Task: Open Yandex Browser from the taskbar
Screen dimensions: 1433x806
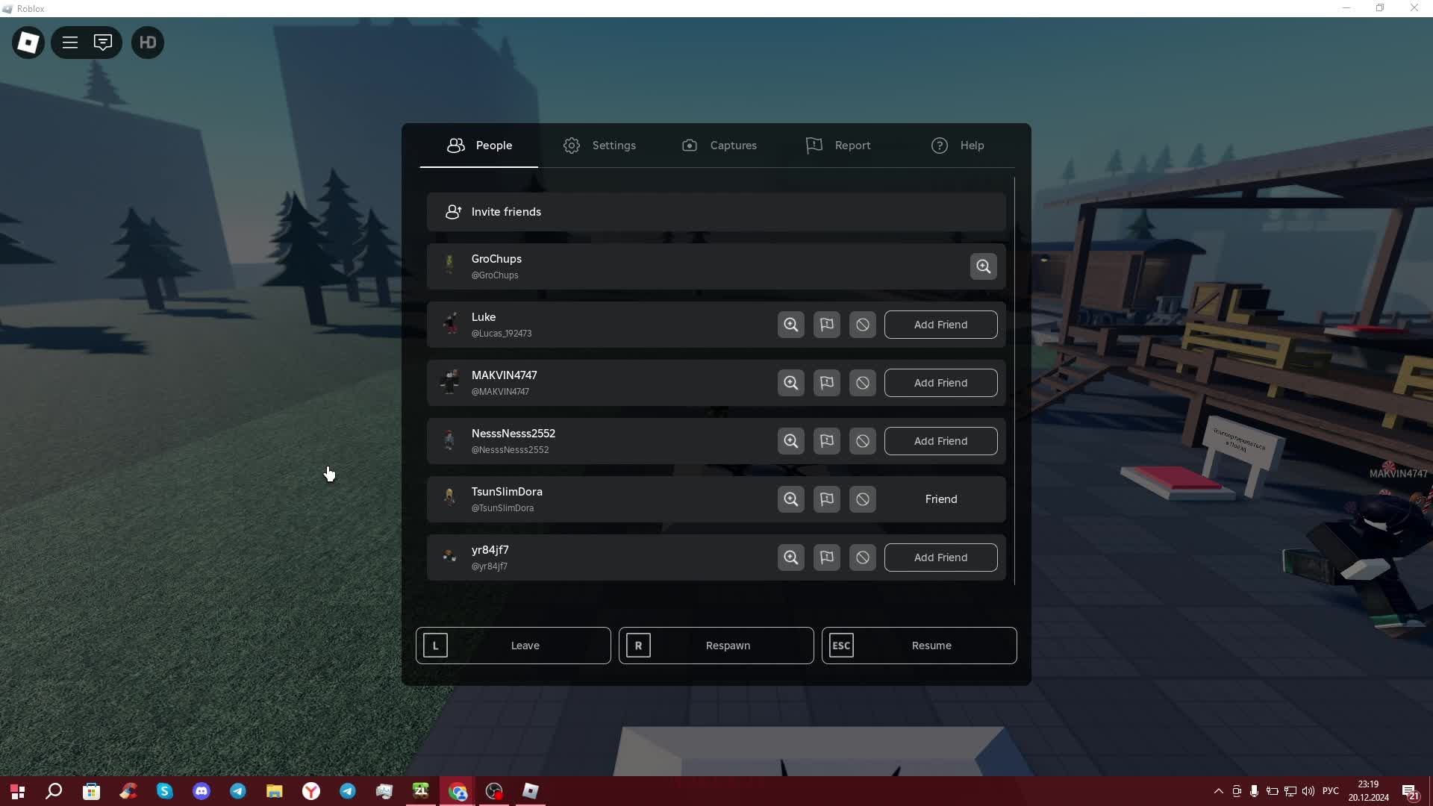Action: [311, 791]
